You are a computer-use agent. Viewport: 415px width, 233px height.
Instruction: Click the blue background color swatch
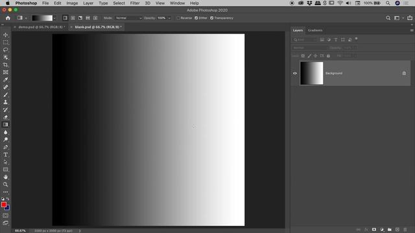(x=8, y=208)
